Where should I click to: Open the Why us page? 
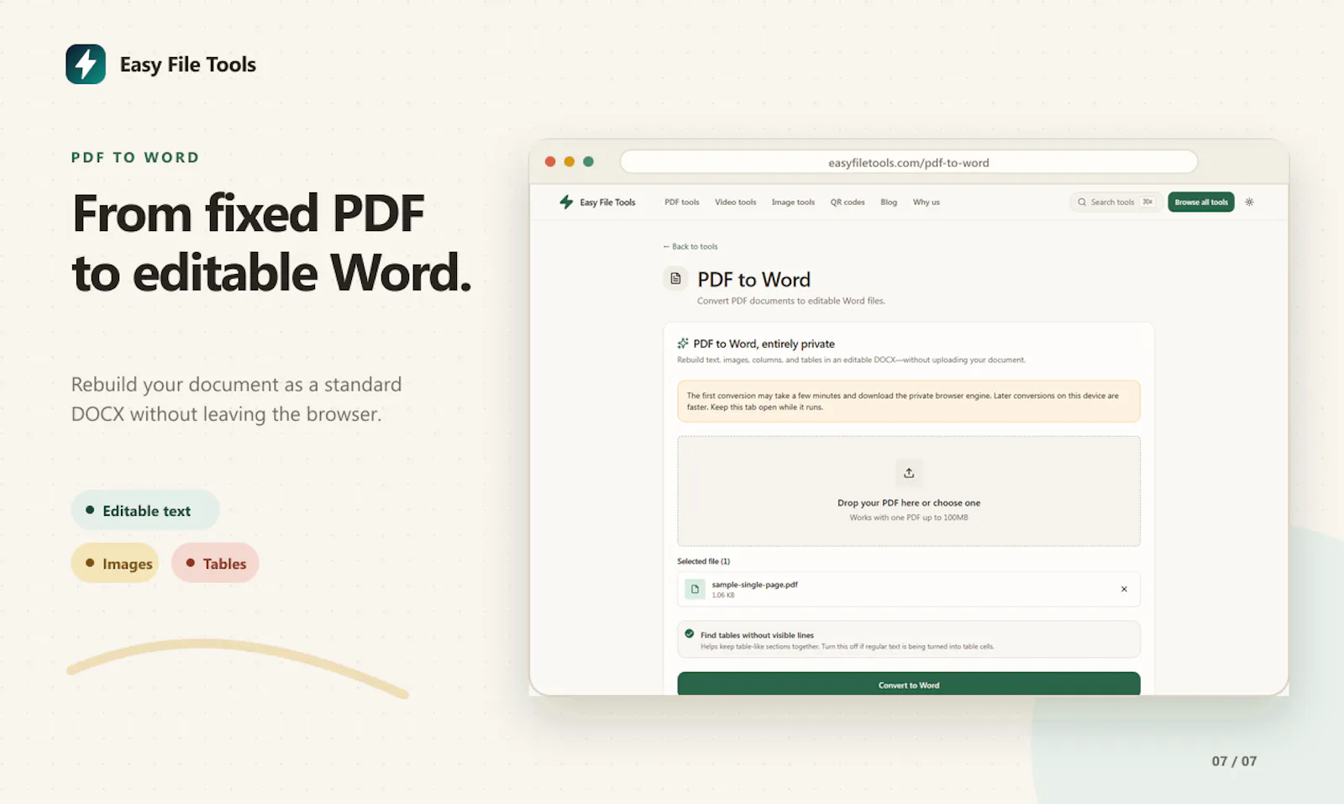coord(927,202)
